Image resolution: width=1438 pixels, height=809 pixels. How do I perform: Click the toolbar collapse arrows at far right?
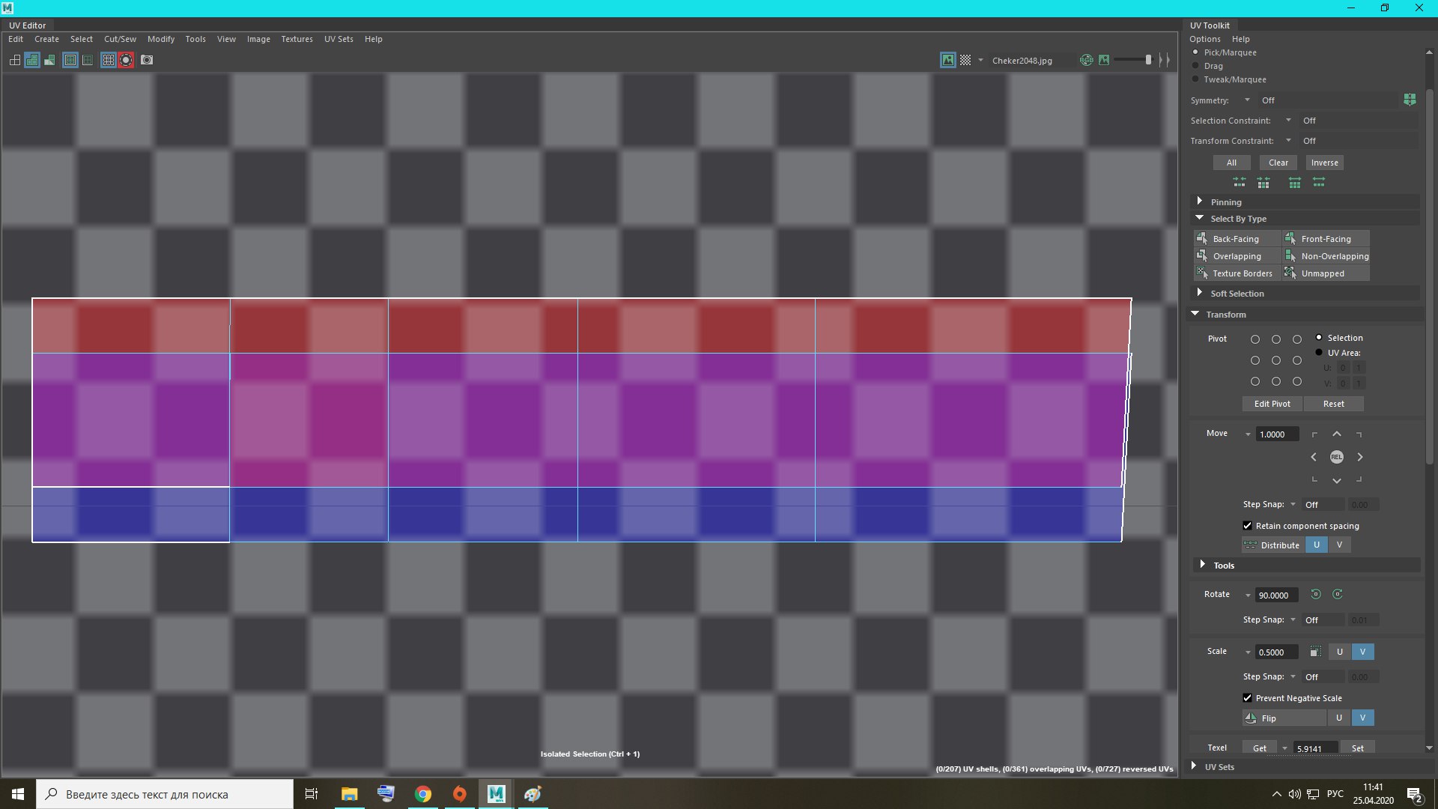(x=1164, y=60)
